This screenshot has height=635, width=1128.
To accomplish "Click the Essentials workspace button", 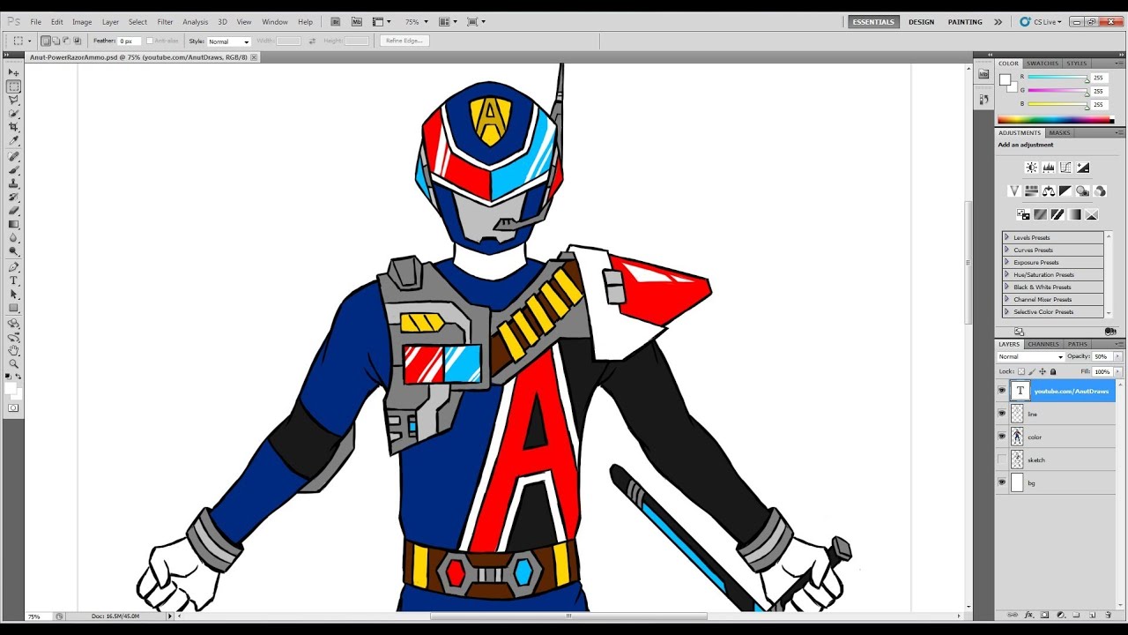I will [873, 22].
